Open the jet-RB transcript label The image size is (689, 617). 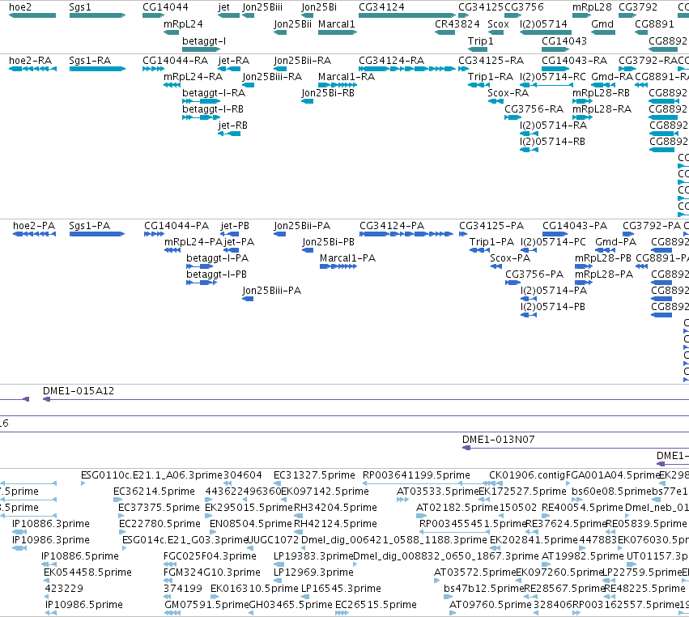(x=233, y=126)
